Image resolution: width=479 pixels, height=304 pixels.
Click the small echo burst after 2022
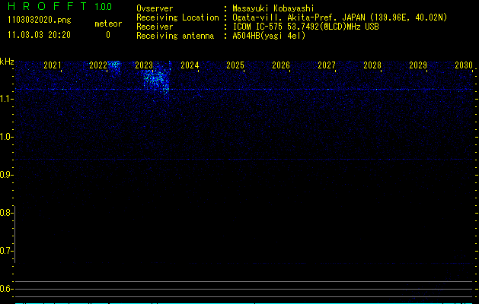[114, 67]
